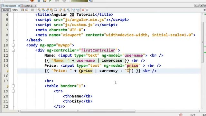Toggle rectangular selection mode
This screenshot has width=206, height=116.
55,10
